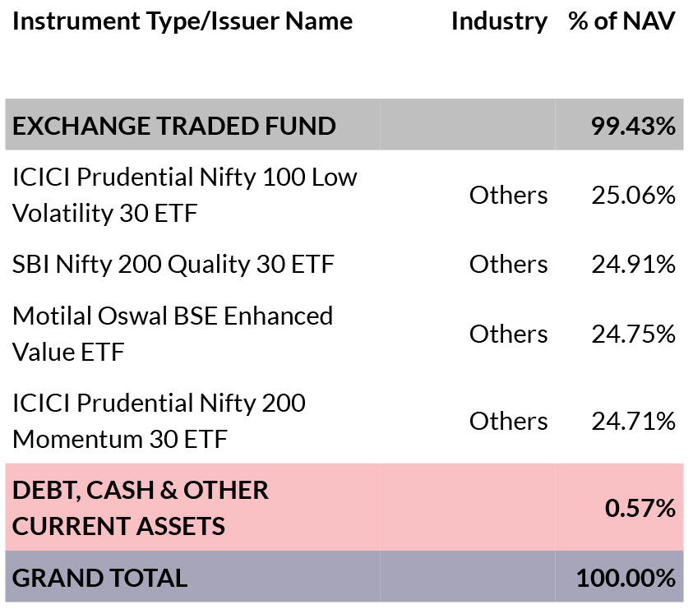
Task: Select the 0.57% cash allocation value
Action: (x=640, y=508)
